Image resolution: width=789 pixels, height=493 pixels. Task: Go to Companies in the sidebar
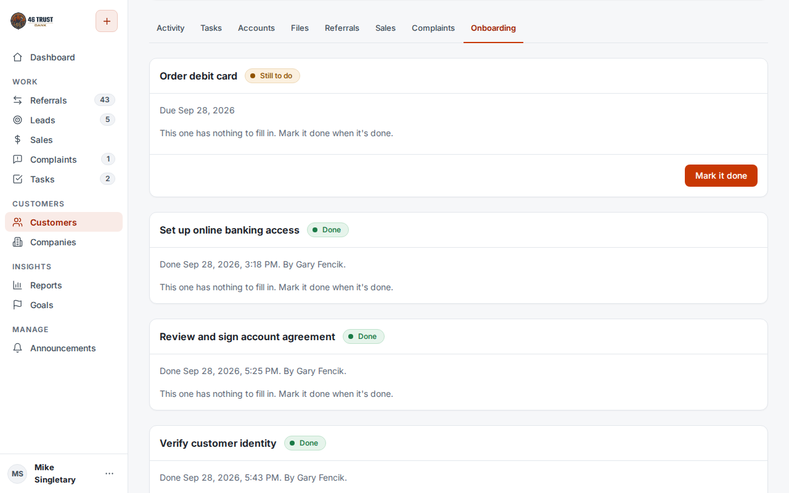tap(64, 242)
